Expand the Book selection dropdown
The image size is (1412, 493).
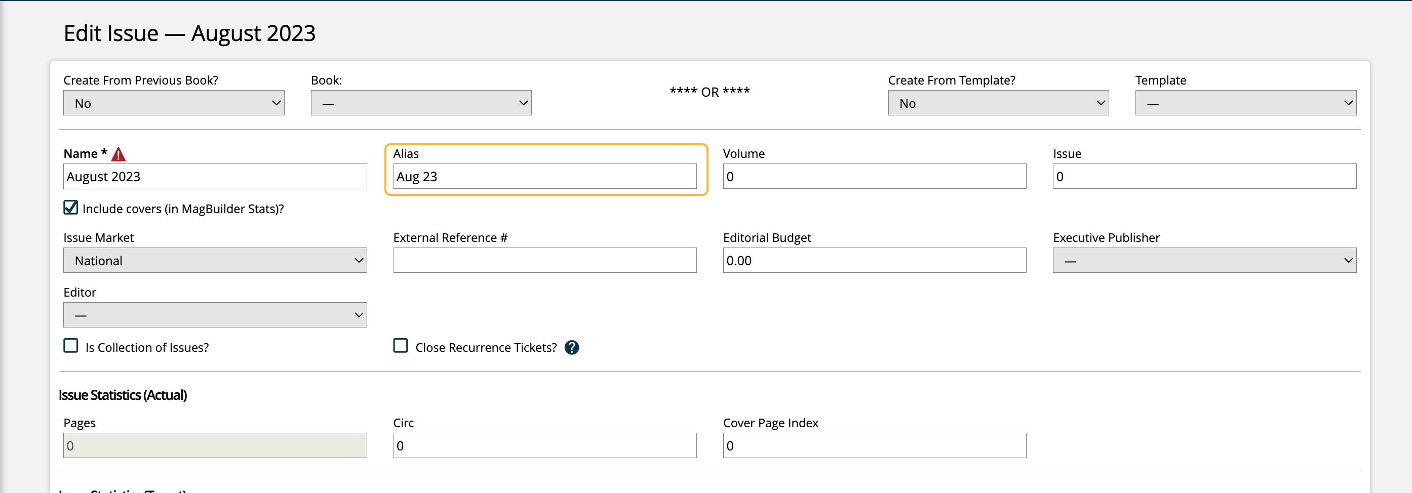click(420, 103)
